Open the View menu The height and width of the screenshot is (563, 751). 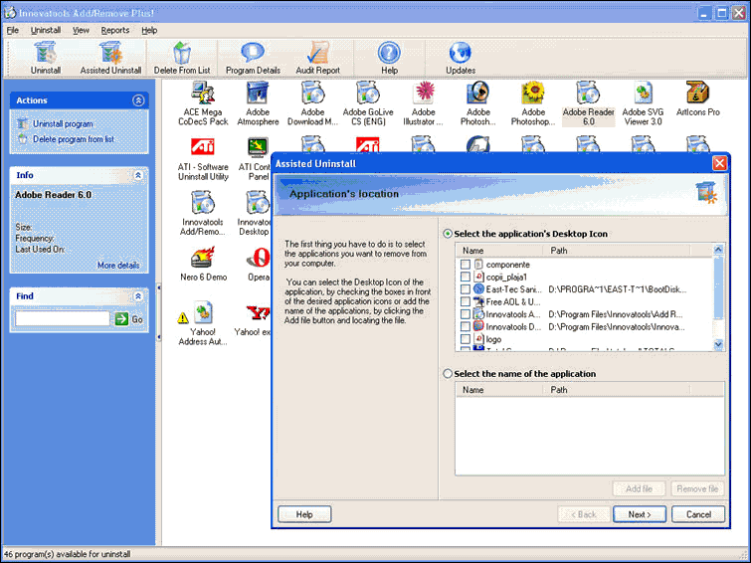81,30
